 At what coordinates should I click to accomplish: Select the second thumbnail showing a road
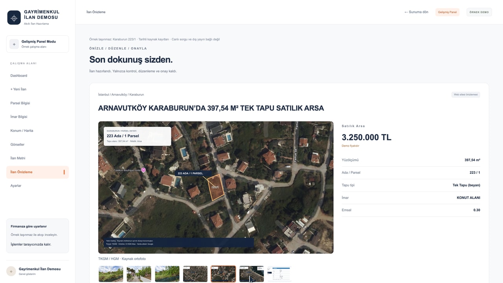[x=139, y=274]
